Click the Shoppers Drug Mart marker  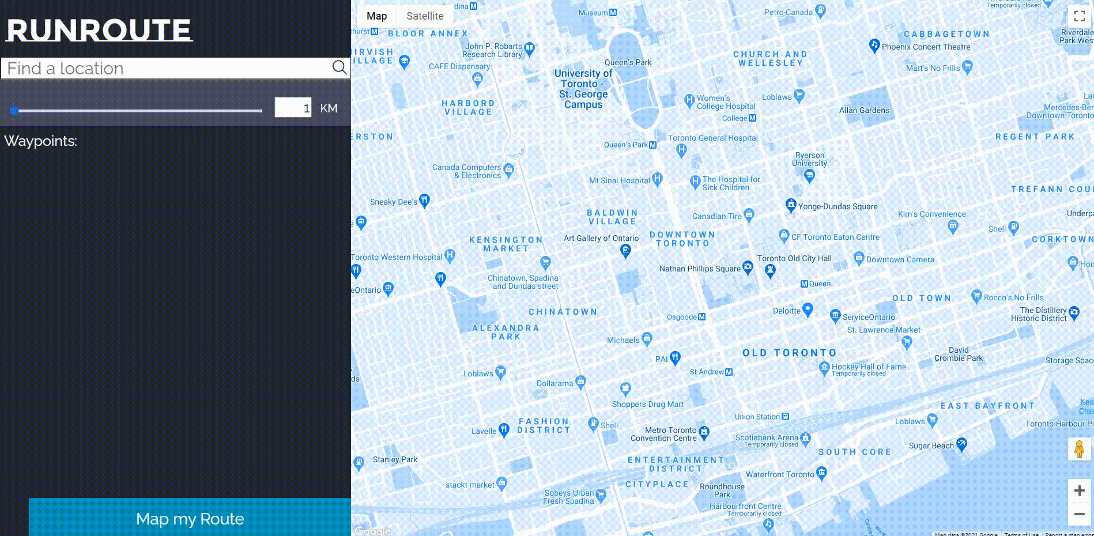pyautogui.click(x=625, y=388)
